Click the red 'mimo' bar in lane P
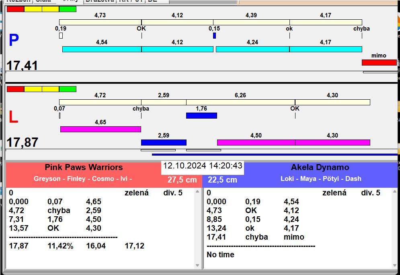 pyautogui.click(x=379, y=62)
